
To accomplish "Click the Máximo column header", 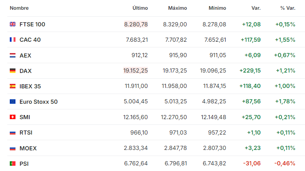I will [x=178, y=8].
